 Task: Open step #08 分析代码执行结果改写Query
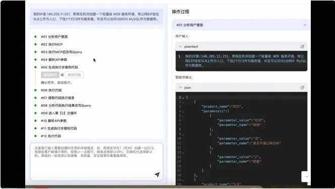[x=66, y=105]
